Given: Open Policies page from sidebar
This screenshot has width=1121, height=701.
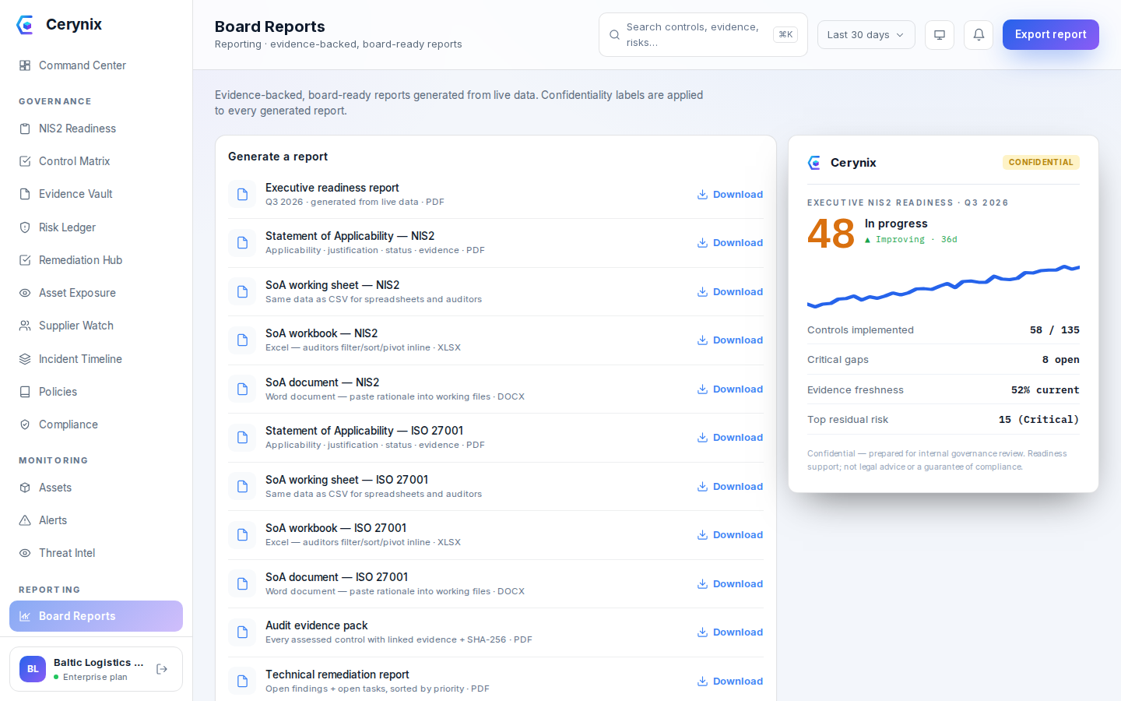Looking at the screenshot, I should (97, 392).
